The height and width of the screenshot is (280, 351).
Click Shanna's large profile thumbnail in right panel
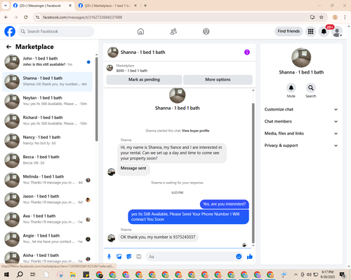point(301,57)
